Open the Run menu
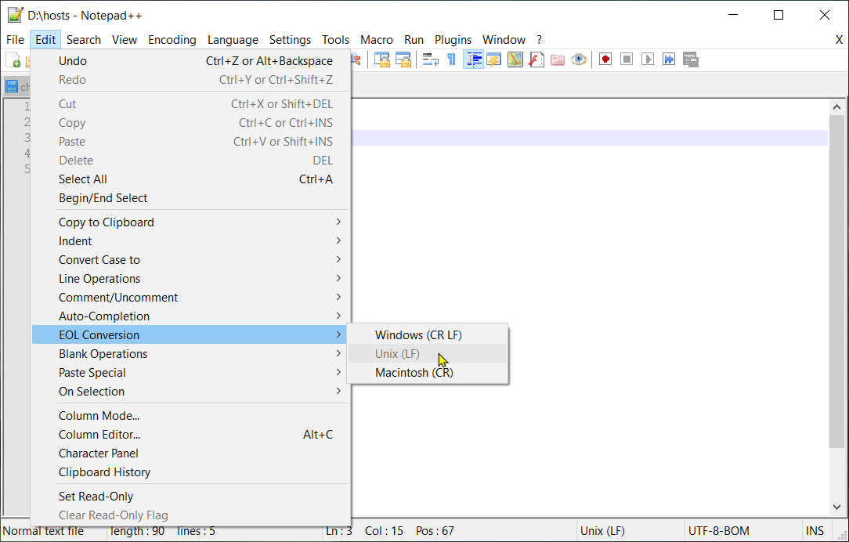 click(x=414, y=39)
